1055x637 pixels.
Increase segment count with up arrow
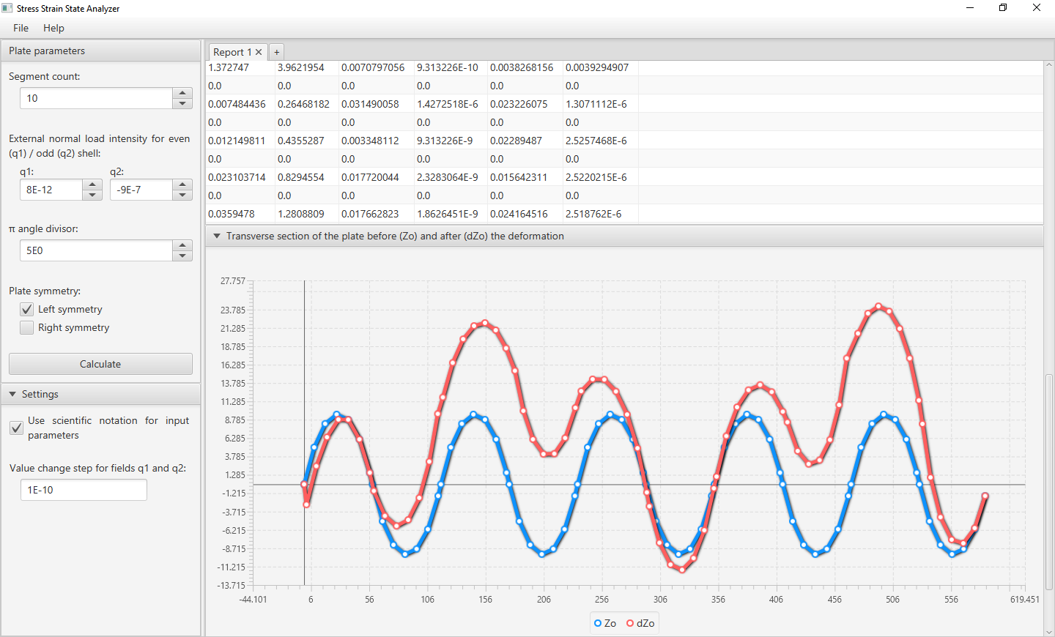pos(182,93)
